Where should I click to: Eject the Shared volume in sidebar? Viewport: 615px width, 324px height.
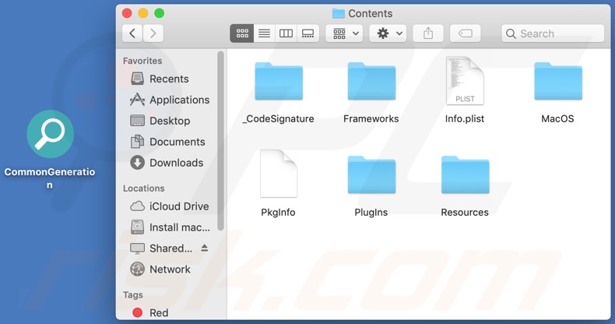(205, 248)
